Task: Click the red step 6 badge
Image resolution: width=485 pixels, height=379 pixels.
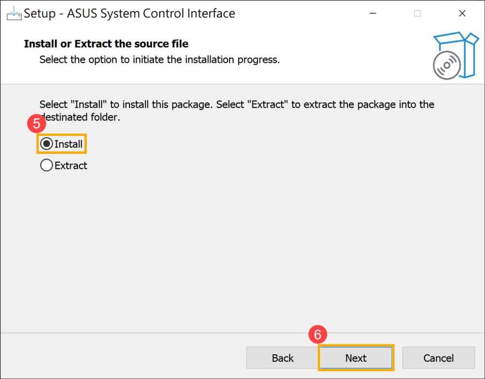Action: (318, 335)
